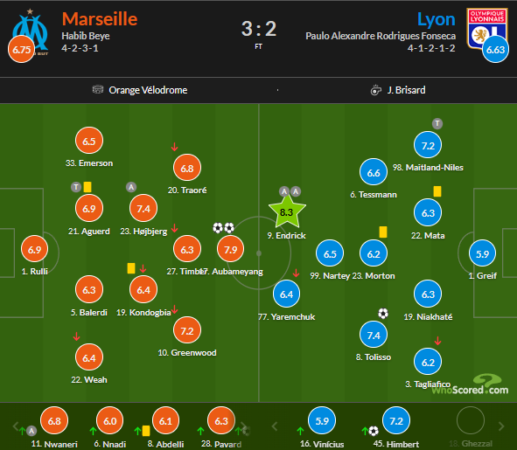Open the Marseille team name link
The width and height of the screenshot is (517, 450).
100,19
